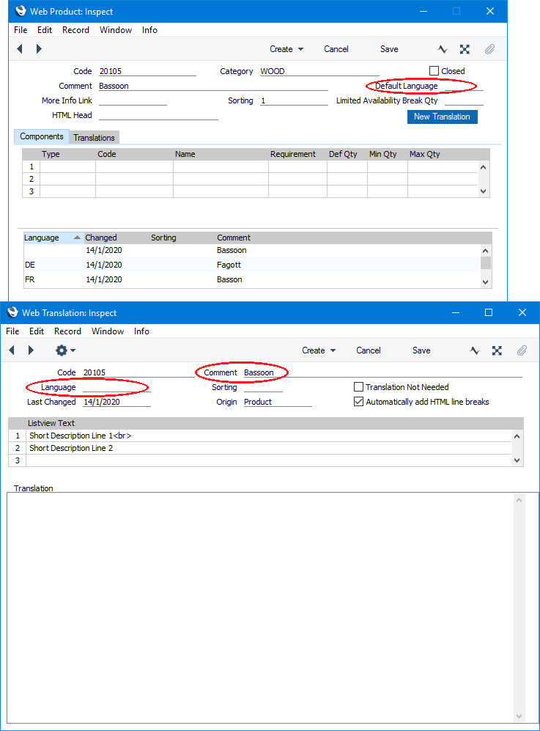
Task: Click Cancel in Web Translation toolbar
Action: pos(368,350)
